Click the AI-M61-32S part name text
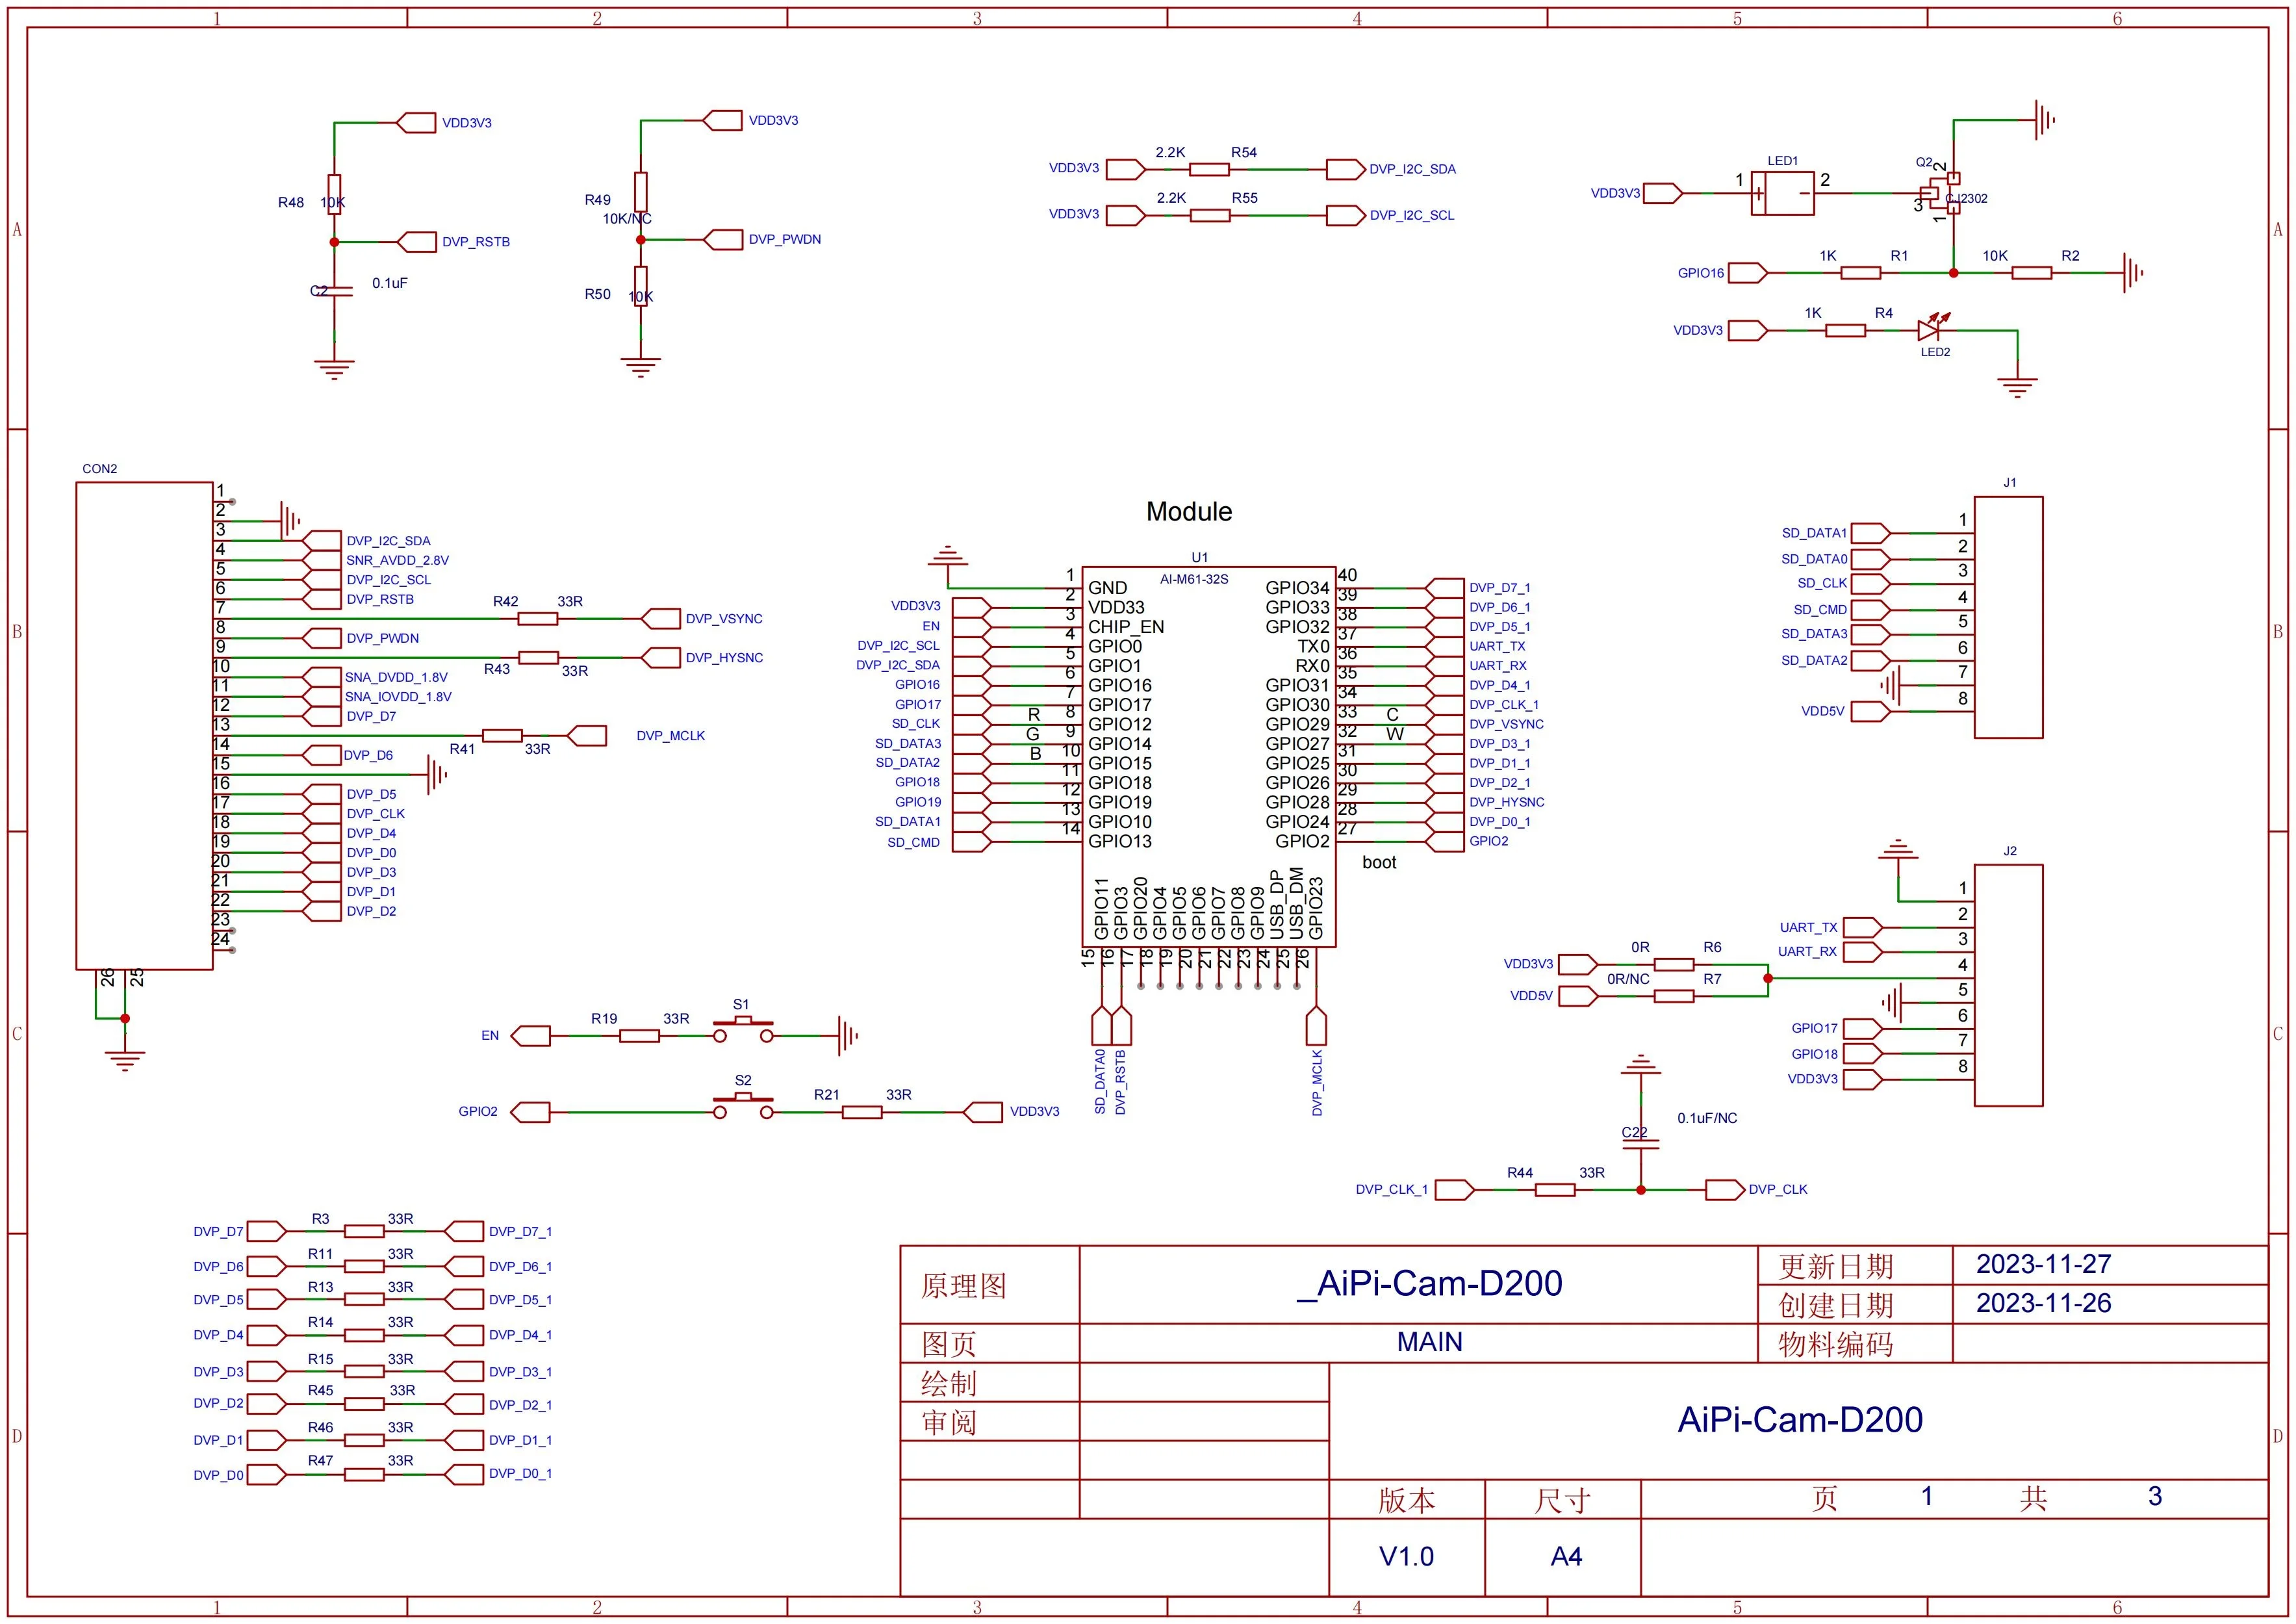 pyautogui.click(x=1194, y=579)
